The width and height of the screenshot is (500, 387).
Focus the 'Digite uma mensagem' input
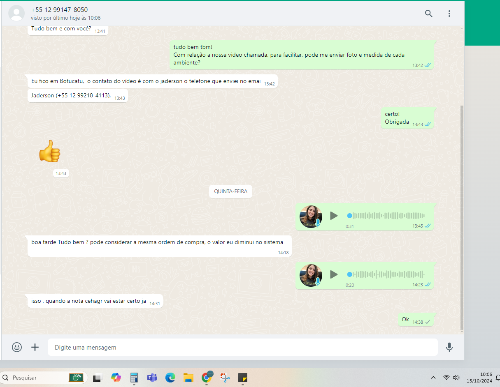coord(243,347)
